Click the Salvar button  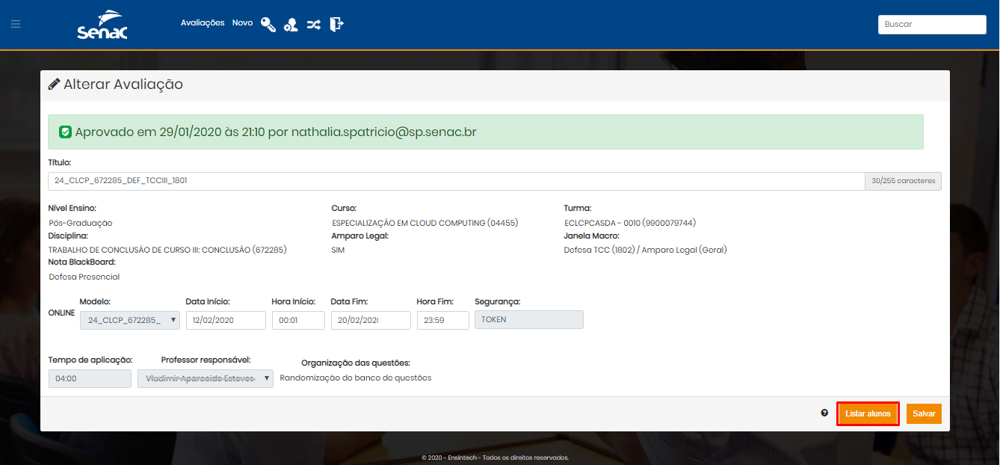click(924, 413)
